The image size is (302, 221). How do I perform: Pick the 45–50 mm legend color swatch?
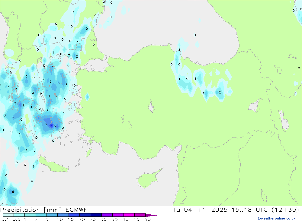click(140, 215)
